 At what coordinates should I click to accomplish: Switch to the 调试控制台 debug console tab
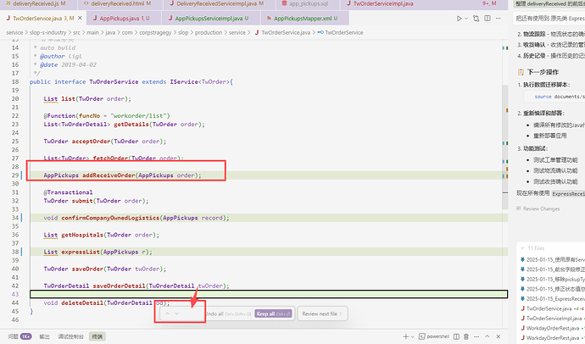point(70,336)
